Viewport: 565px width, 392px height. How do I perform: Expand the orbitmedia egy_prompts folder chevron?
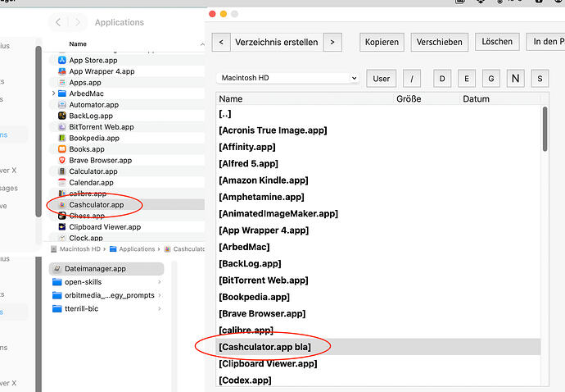[160, 295]
